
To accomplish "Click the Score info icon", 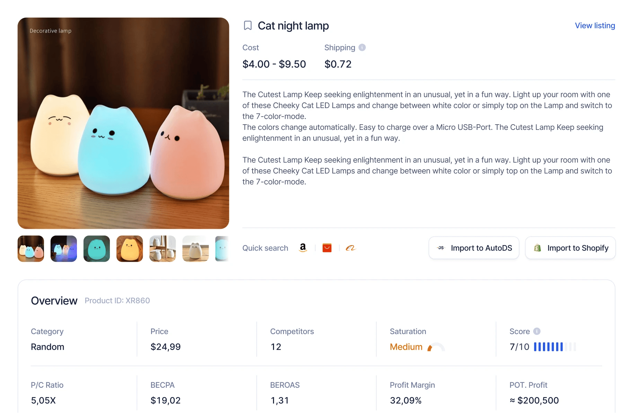I will point(537,331).
